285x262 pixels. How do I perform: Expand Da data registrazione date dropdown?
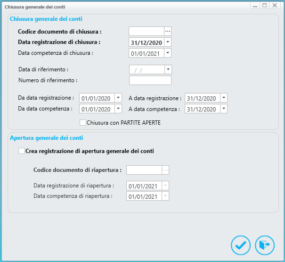tap(118, 98)
